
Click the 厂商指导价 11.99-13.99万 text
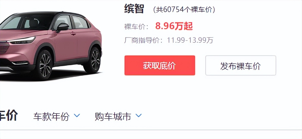169,40
